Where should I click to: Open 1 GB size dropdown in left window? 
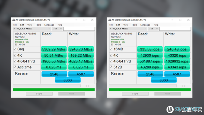click(x=57, y=29)
